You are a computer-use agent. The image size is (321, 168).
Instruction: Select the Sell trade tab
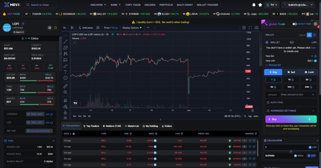pyautogui.click(x=291, y=72)
